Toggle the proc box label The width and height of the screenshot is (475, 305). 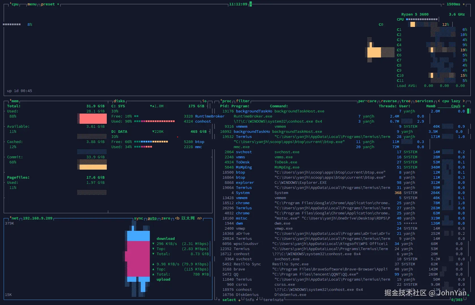[x=226, y=101]
